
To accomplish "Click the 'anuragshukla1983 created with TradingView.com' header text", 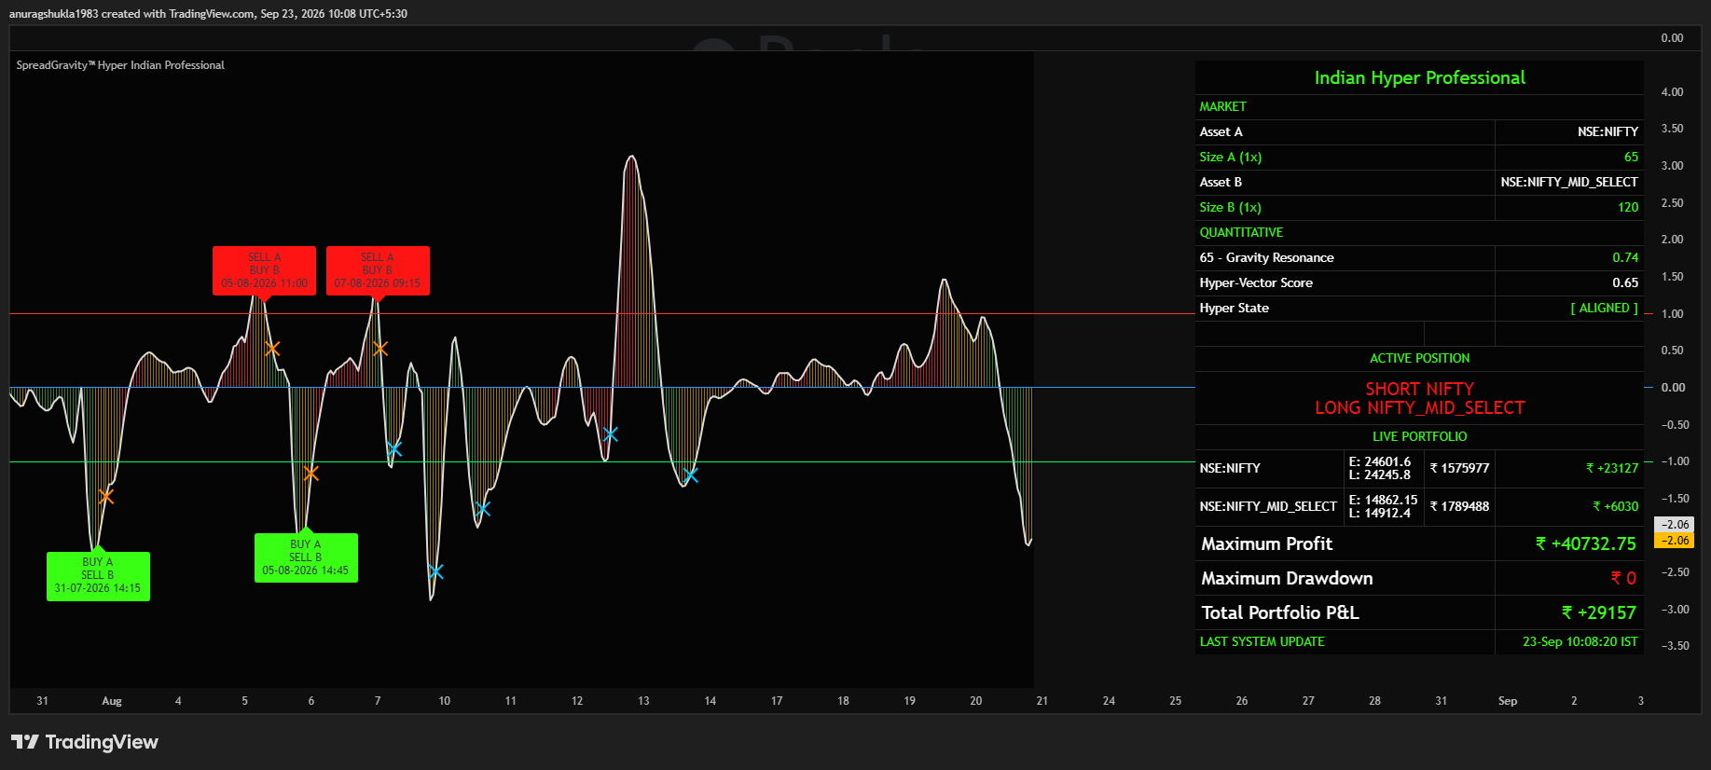I will click(131, 14).
